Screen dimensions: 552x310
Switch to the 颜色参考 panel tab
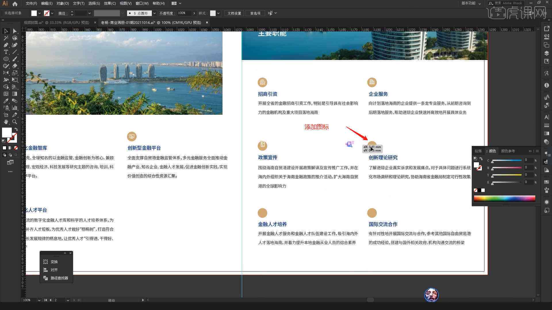(508, 151)
